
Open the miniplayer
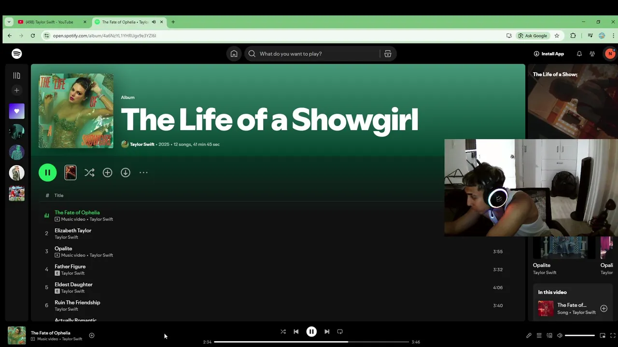click(x=603, y=335)
